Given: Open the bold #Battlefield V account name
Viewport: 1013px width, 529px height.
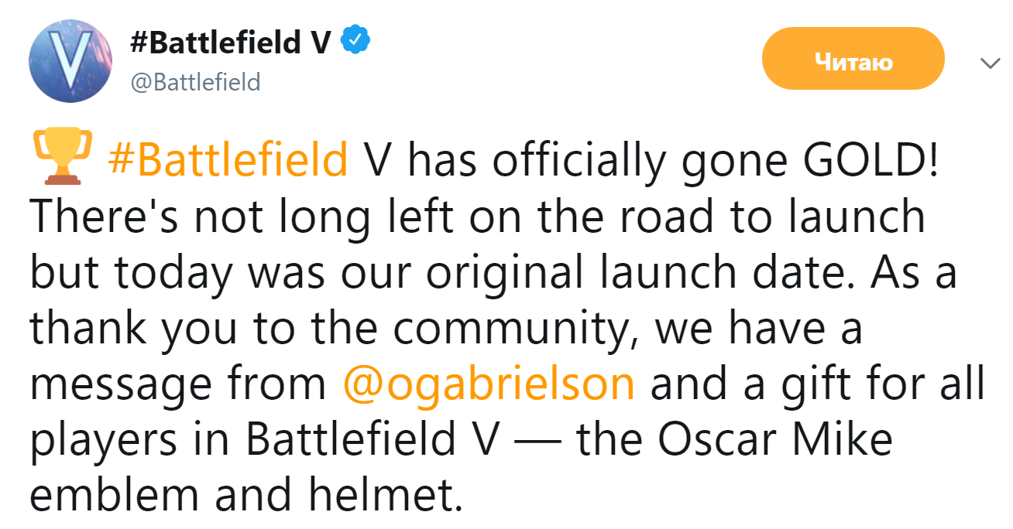Looking at the screenshot, I should [231, 43].
